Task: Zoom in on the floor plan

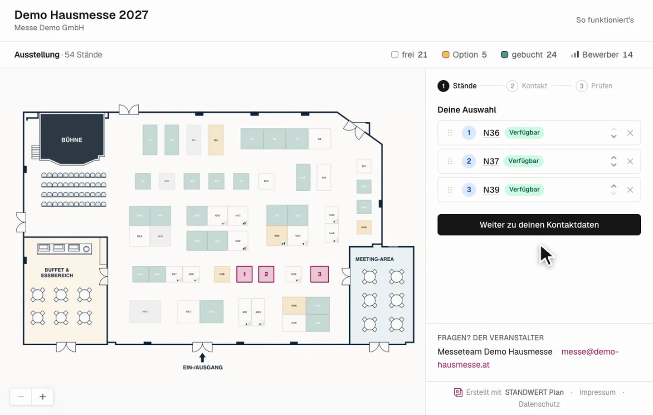Action: point(43,396)
